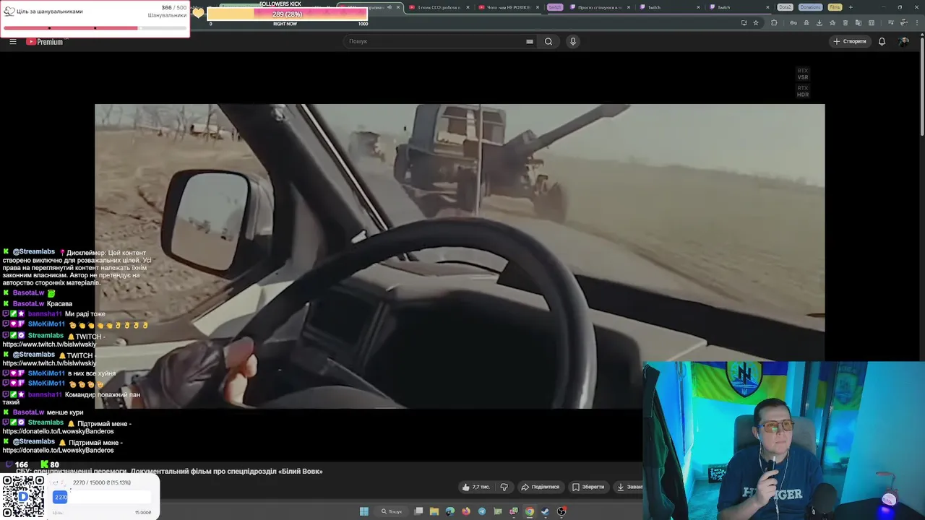The height and width of the screenshot is (520, 925).
Task: Install or cast page icon in address bar
Action: click(744, 22)
